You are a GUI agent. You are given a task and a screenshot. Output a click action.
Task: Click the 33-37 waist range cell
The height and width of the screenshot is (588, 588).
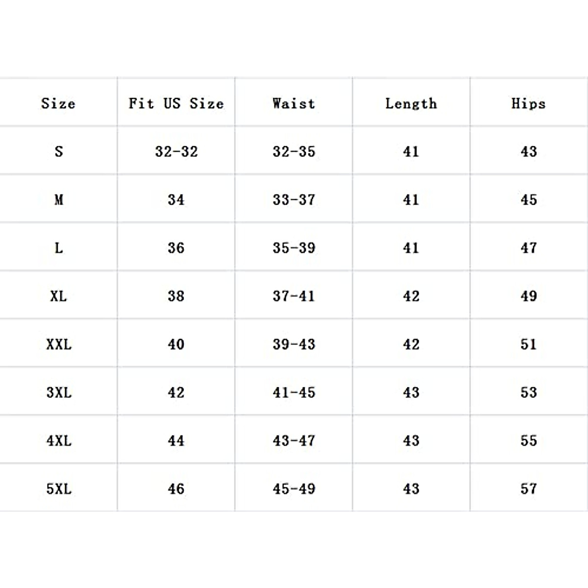pos(294,199)
